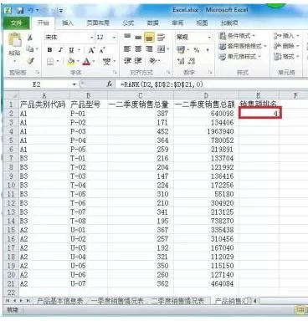Viewport: 308px width, 321px height.
Task: Switch to the Data (数据) ribbon tab
Action: [153, 23]
